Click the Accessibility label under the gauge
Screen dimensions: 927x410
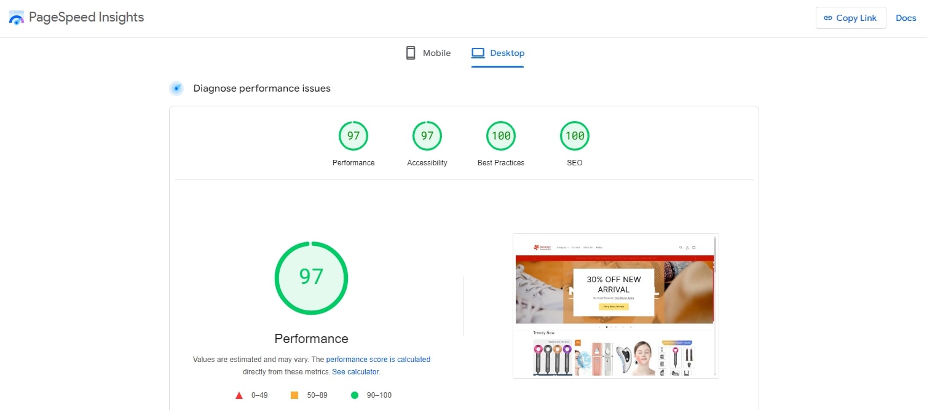[x=427, y=163]
